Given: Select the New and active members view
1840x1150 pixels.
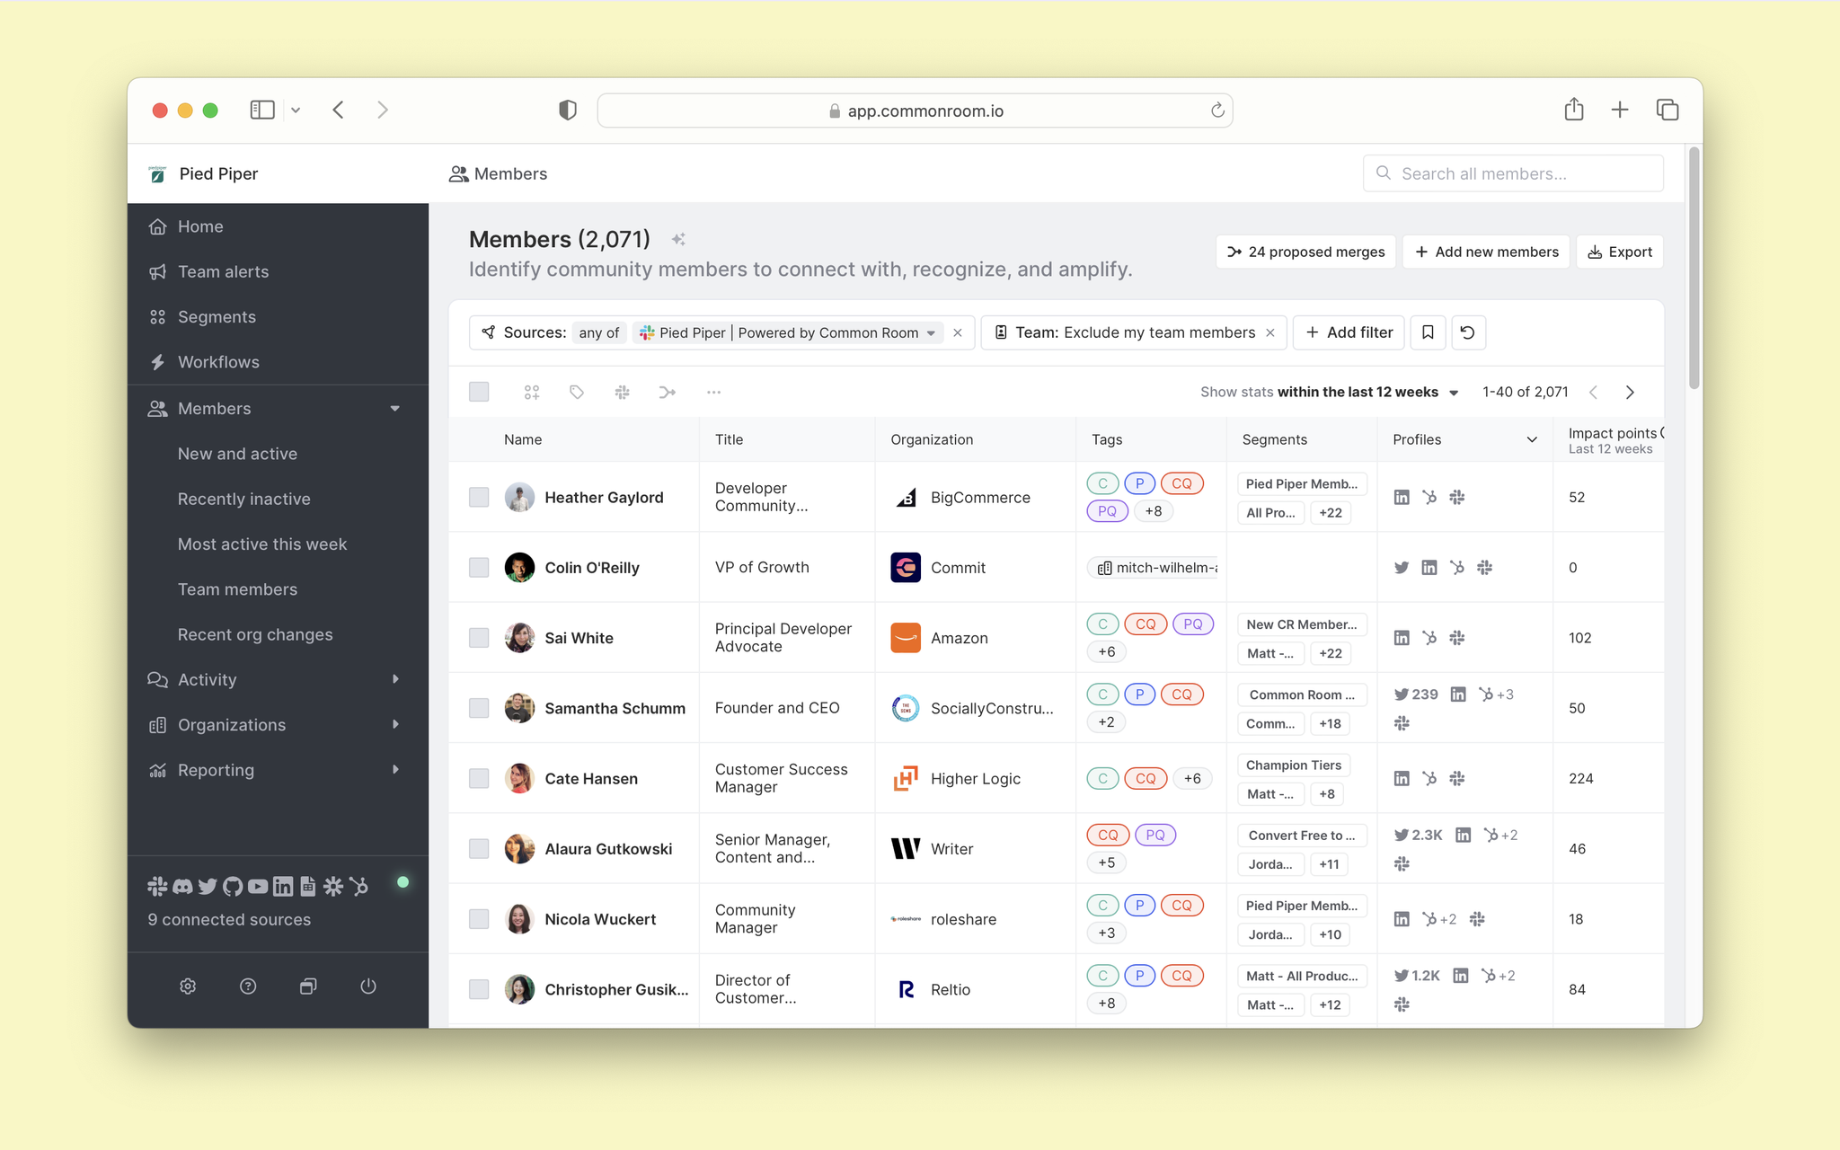Looking at the screenshot, I should 238,453.
